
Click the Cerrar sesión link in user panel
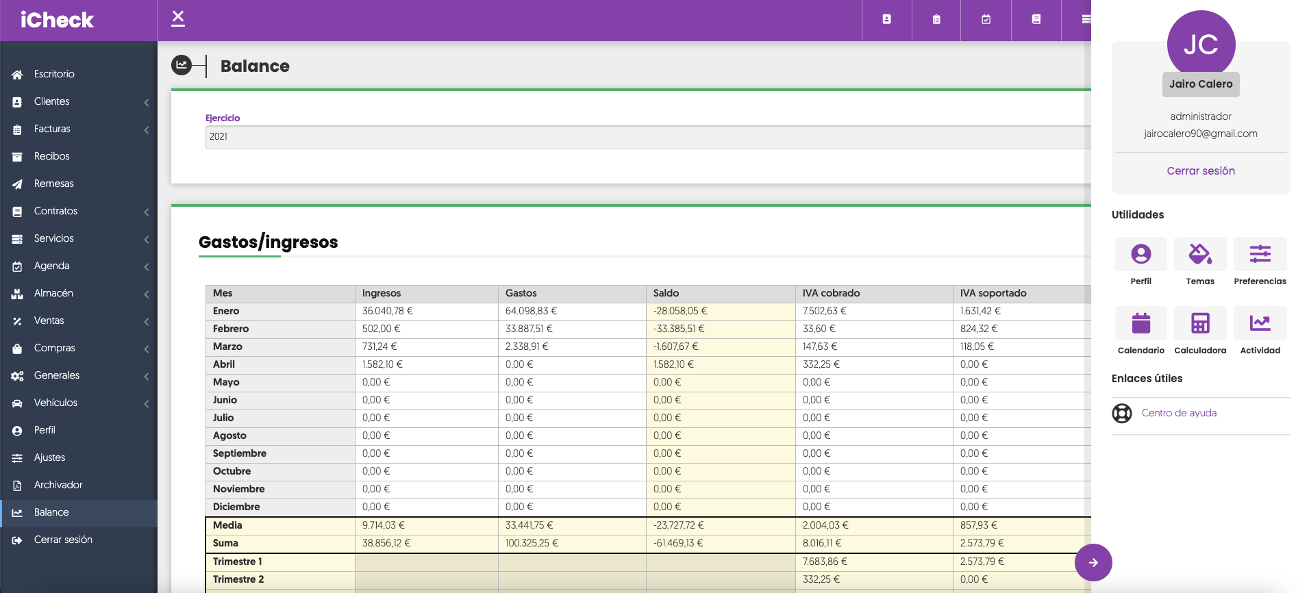1200,171
